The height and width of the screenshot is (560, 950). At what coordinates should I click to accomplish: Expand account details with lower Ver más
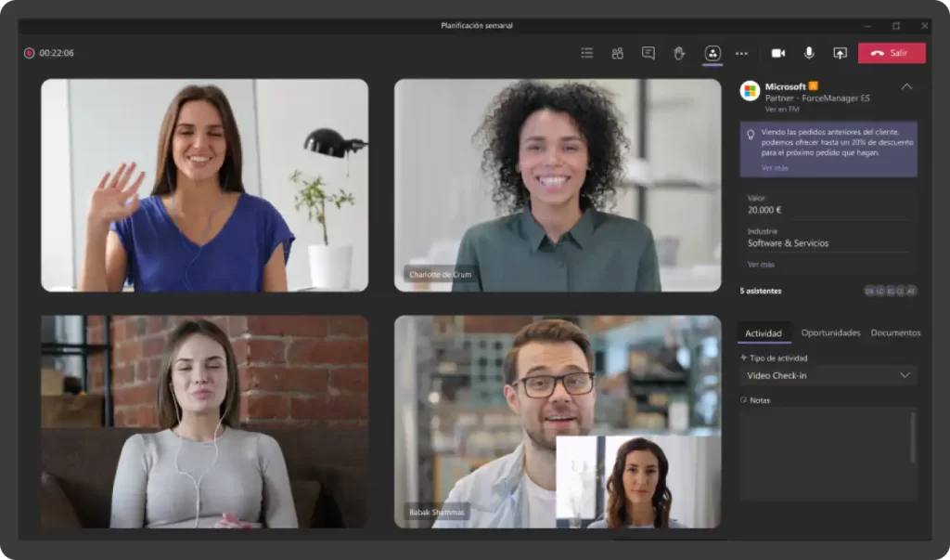760,265
